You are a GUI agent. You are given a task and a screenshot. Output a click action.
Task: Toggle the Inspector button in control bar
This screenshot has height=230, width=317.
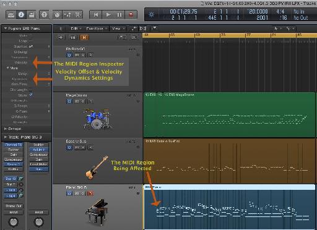click(21, 15)
